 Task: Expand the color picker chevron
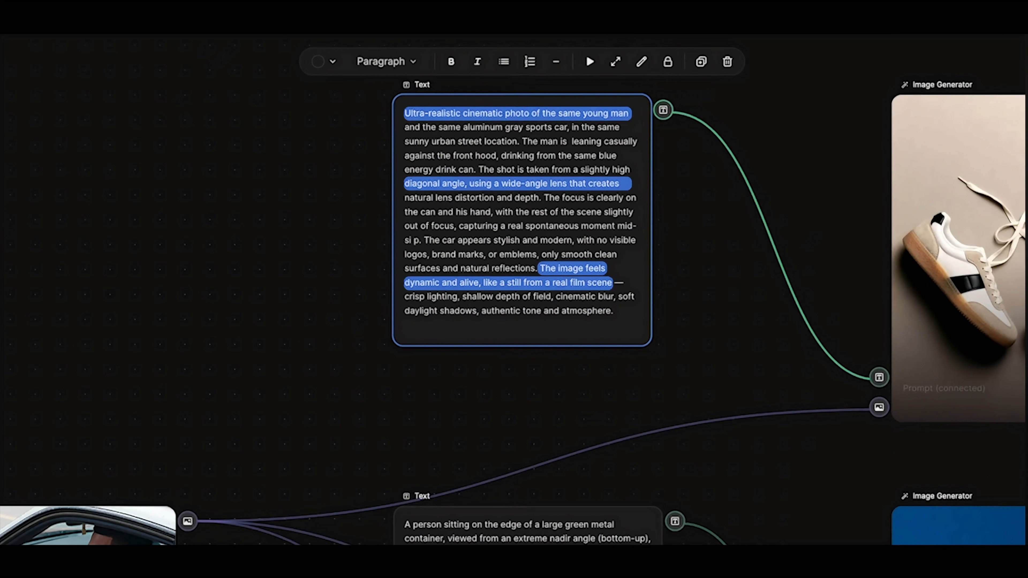pyautogui.click(x=333, y=62)
